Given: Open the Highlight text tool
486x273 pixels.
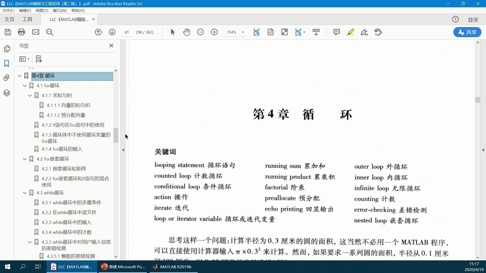Looking at the screenshot, I should click(351, 32).
